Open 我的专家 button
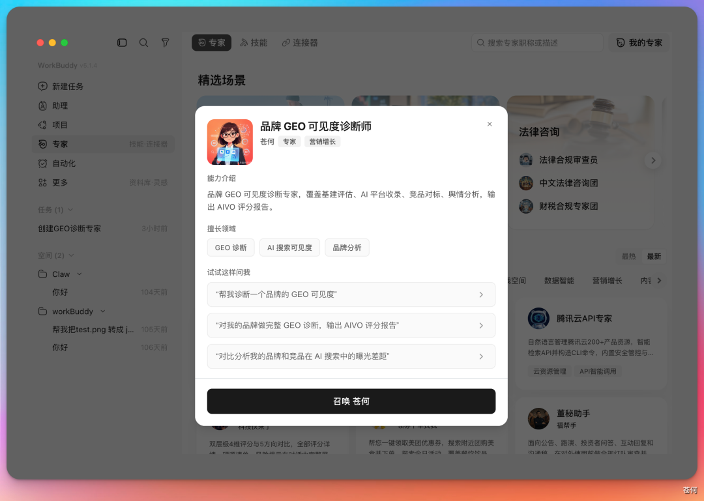 [x=639, y=42]
